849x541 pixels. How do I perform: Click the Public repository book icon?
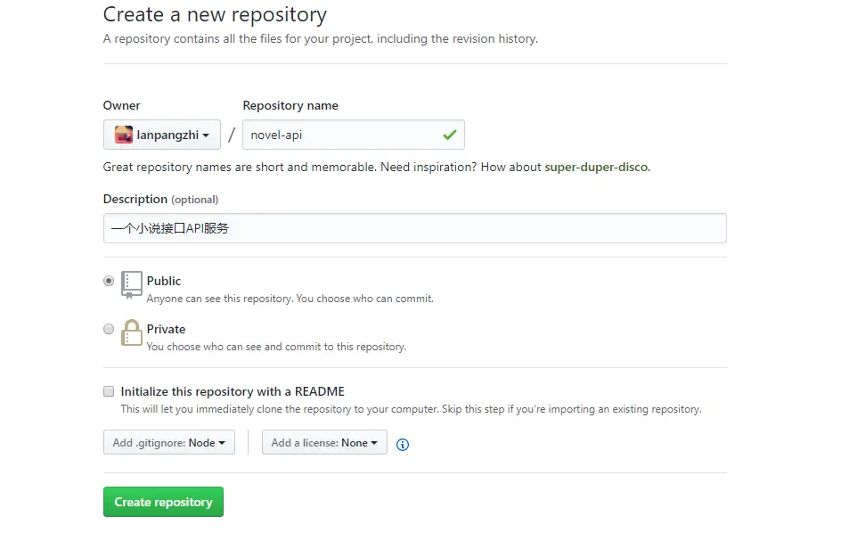pos(132,284)
